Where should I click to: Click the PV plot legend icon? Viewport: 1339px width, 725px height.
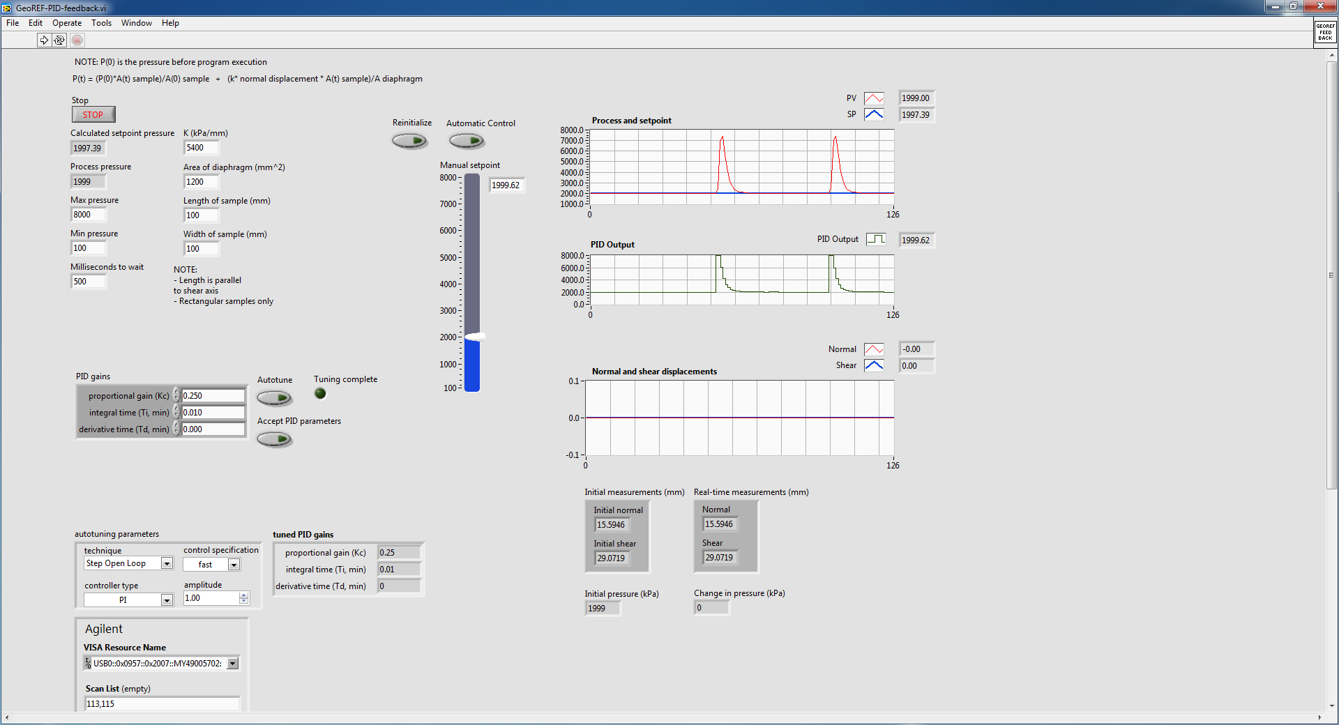[x=874, y=98]
